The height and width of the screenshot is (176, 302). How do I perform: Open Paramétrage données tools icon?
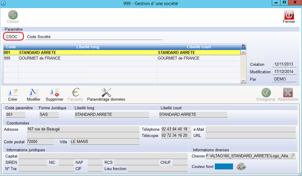(x=106, y=93)
